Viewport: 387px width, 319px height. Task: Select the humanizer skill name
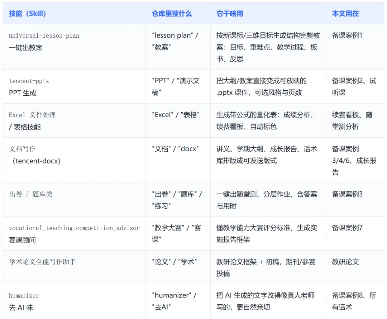point(24,296)
